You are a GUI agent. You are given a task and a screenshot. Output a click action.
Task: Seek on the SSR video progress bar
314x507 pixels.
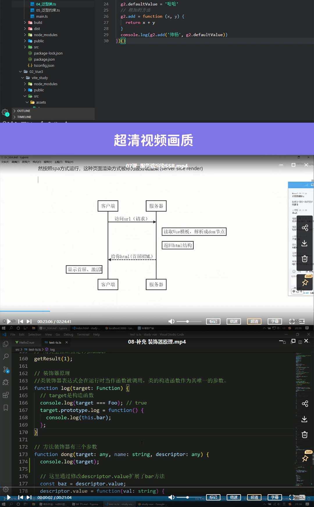pos(157,311)
